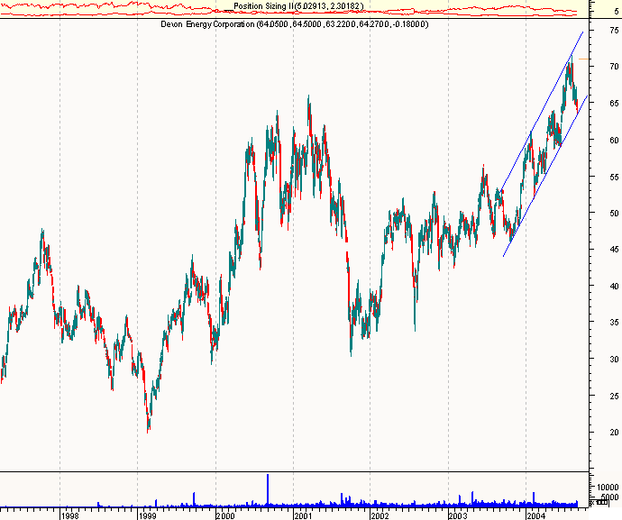This screenshot has height=520, width=622.
Task: Select the 1999 date axis label
Action: [x=147, y=515]
